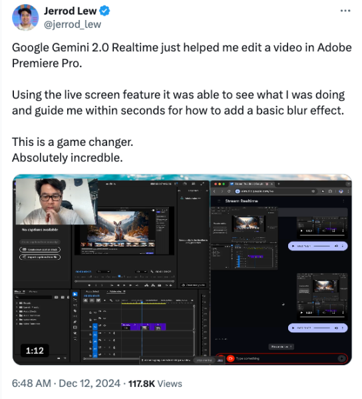Open the Stream Realtime hamburger menu
362x399 pixels.
pos(219,201)
